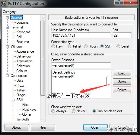Click the Cancel button
The width and height of the screenshot is (140, 135).
pyautogui.click(x=122, y=127)
